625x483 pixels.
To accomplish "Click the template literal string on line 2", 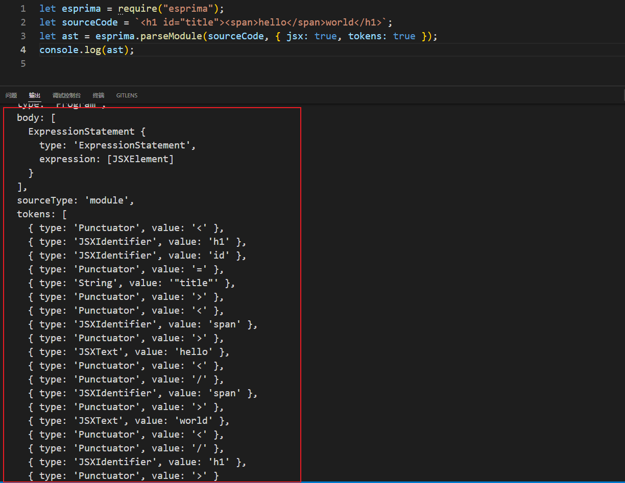I will coord(260,22).
